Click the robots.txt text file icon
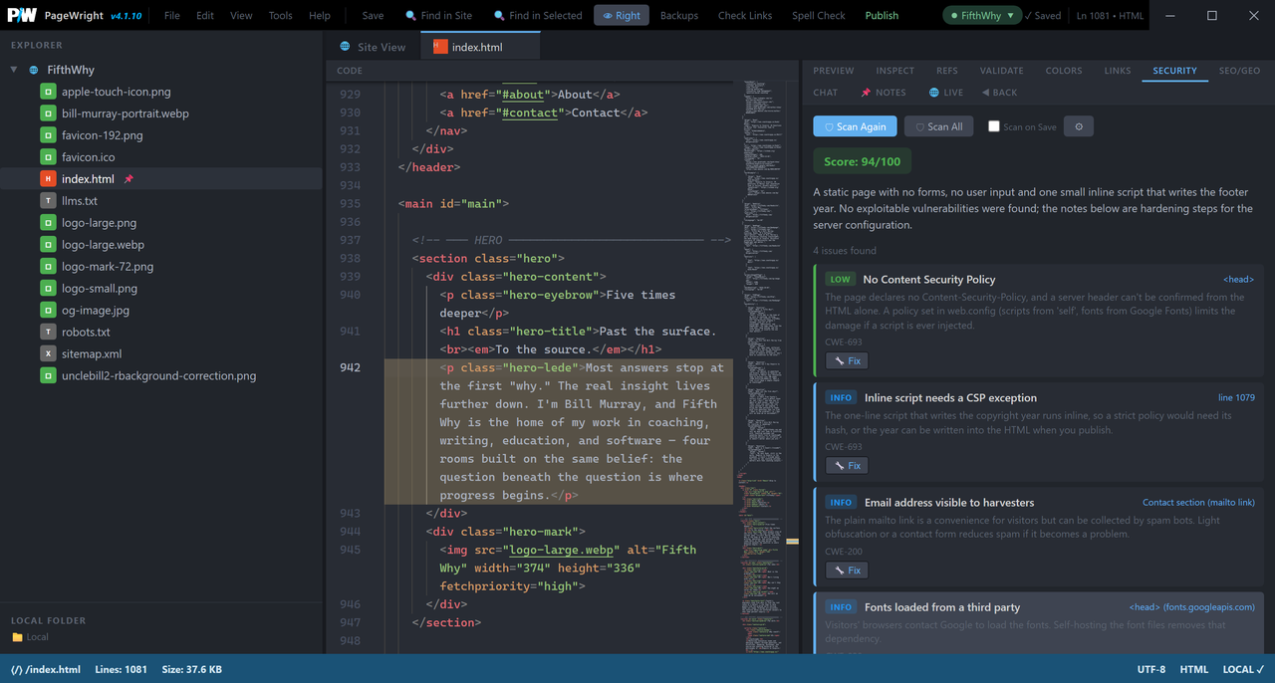 (48, 333)
